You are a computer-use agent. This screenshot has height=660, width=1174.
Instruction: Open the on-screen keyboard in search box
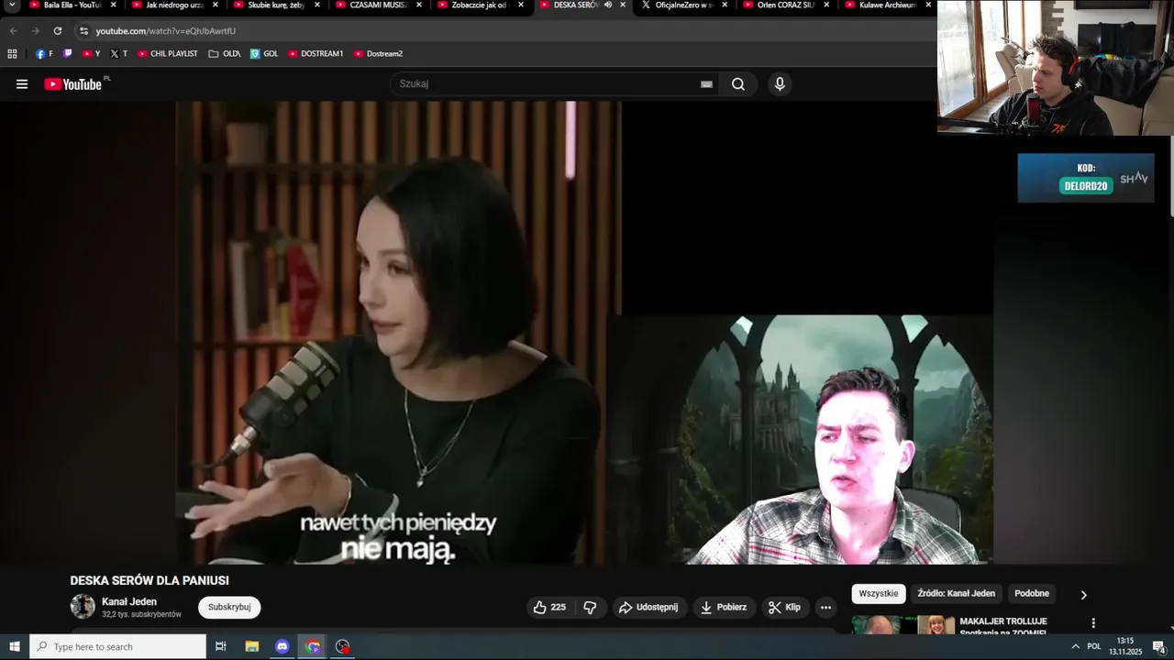[706, 84]
